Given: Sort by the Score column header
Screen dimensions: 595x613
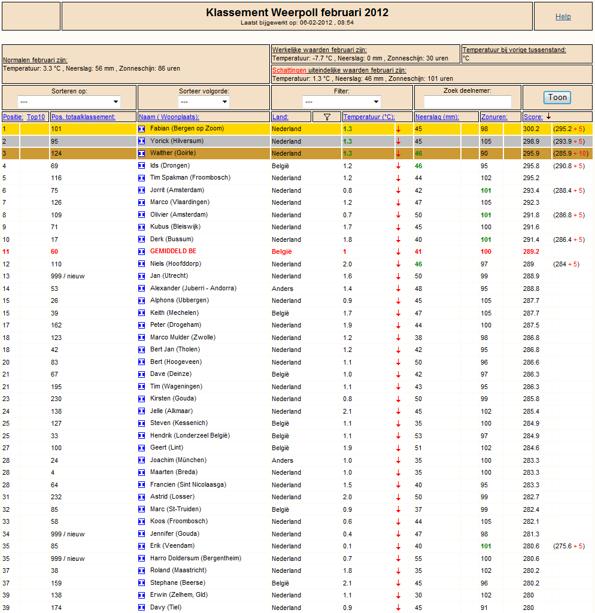Looking at the screenshot, I should click(533, 117).
